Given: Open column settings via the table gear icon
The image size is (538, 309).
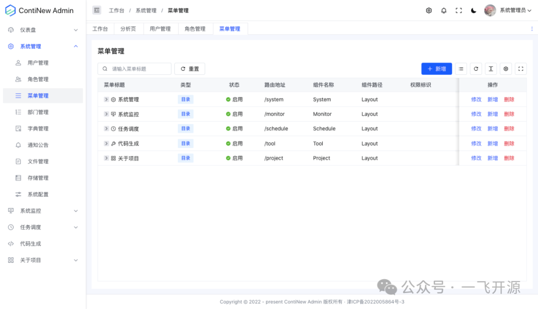Looking at the screenshot, I should [x=506, y=68].
